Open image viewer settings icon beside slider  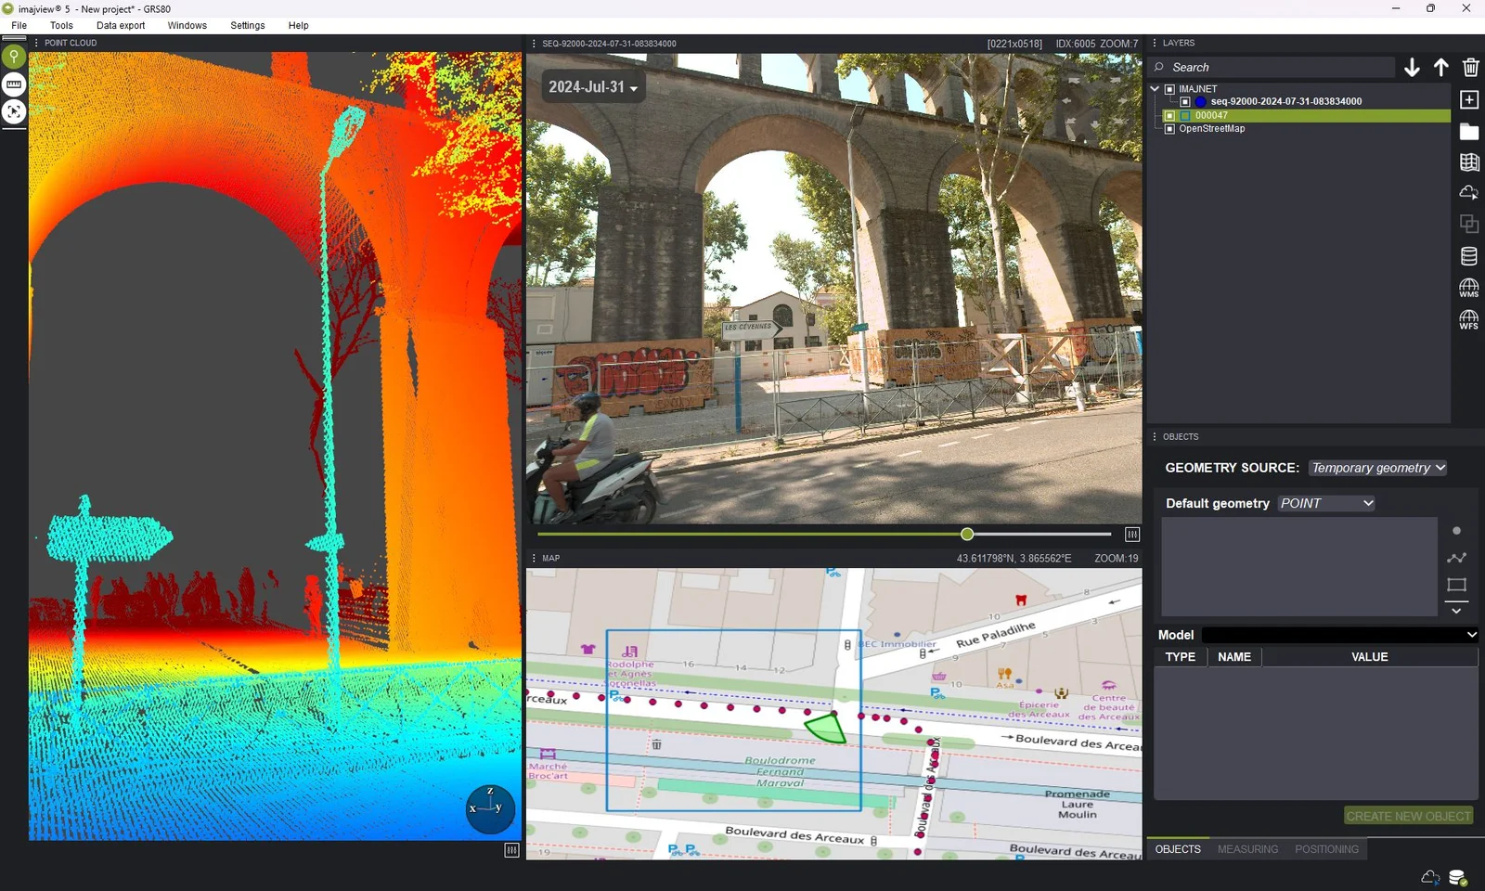tap(1132, 535)
